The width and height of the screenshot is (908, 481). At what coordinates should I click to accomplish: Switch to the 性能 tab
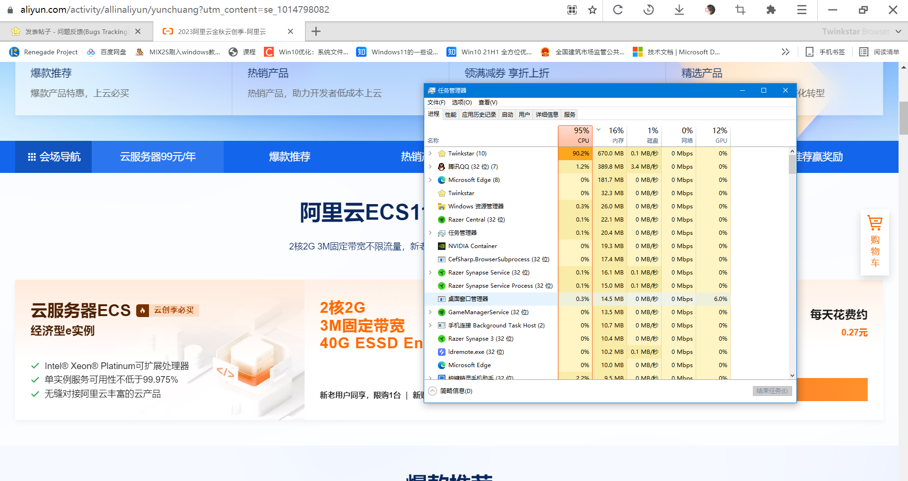coord(451,115)
